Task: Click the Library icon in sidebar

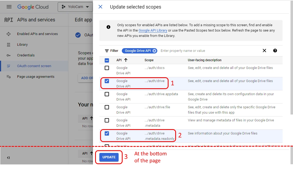Action: click(x=9, y=44)
